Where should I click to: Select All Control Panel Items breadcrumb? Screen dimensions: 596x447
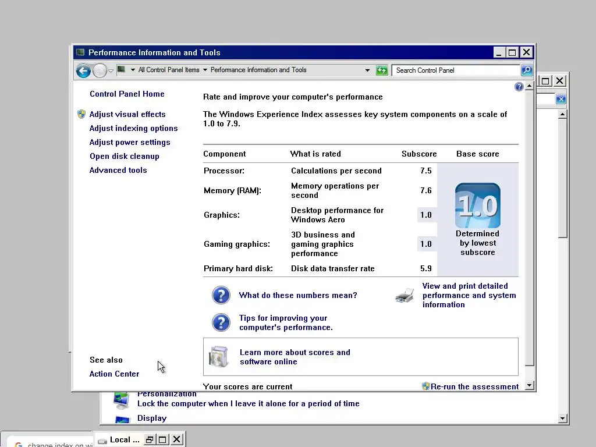point(169,70)
